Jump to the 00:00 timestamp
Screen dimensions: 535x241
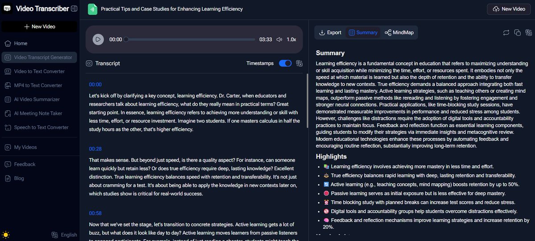tap(95, 84)
